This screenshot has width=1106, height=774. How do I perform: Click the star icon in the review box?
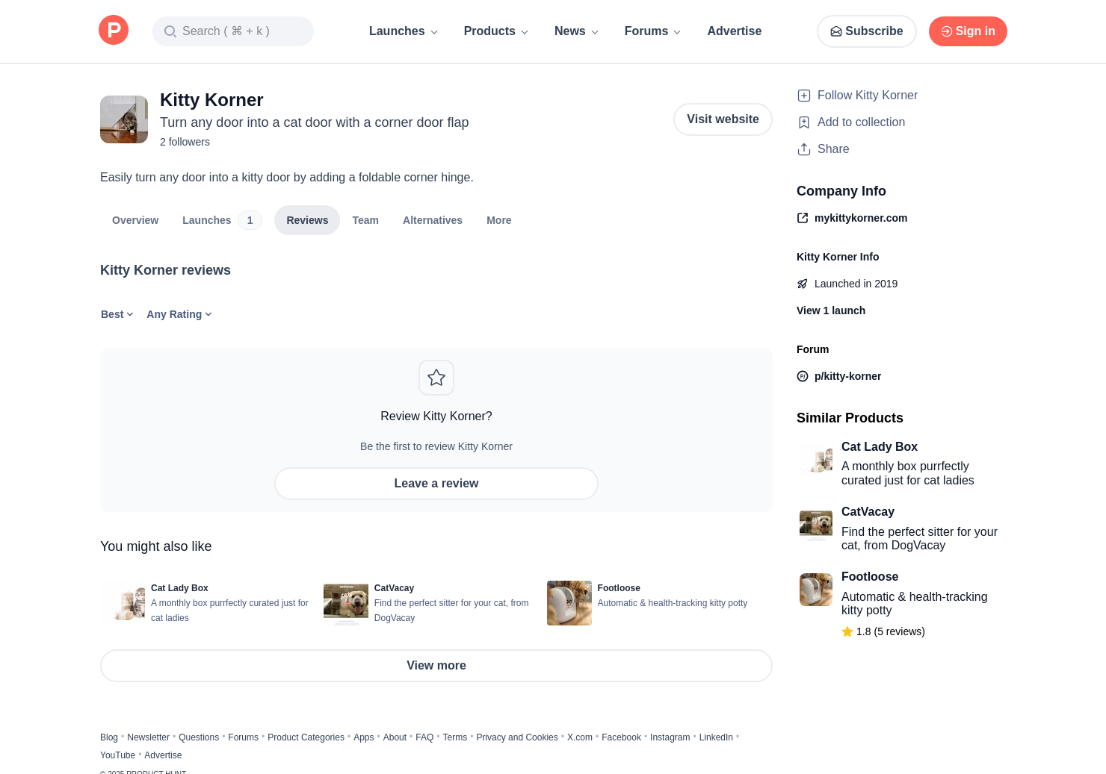(436, 378)
